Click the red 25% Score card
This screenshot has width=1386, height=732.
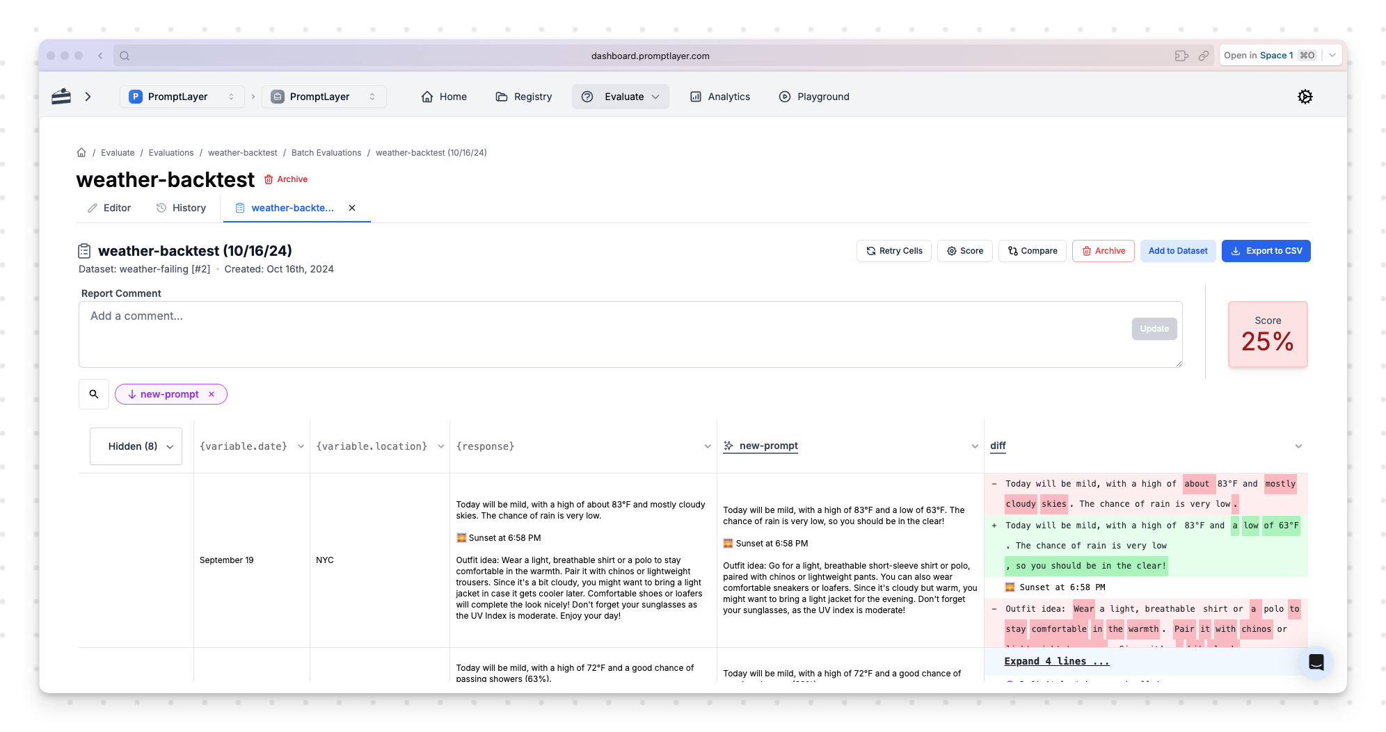(x=1267, y=334)
